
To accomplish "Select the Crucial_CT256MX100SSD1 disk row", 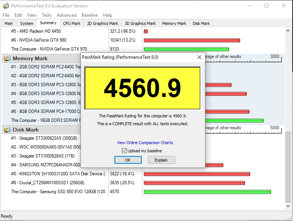I will [48, 183].
